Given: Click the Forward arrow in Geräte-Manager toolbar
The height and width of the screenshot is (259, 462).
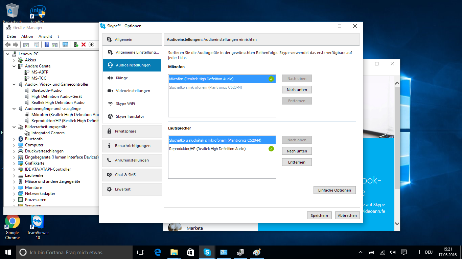Looking at the screenshot, I should tap(16, 45).
